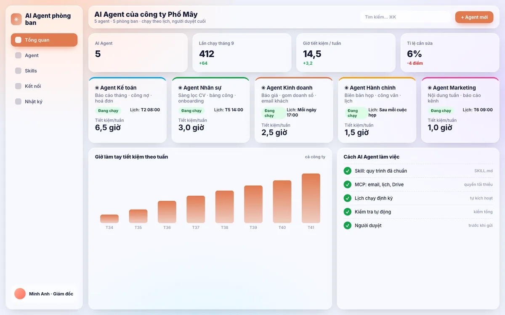505x315 pixels.
Task: Click the +64 change indicator
Action: [203, 63]
